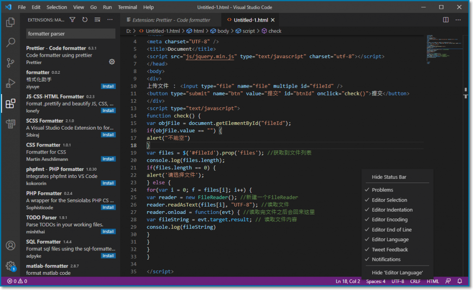473x290 pixels.
Task: Refresh the extensions list
Action: coord(85,20)
